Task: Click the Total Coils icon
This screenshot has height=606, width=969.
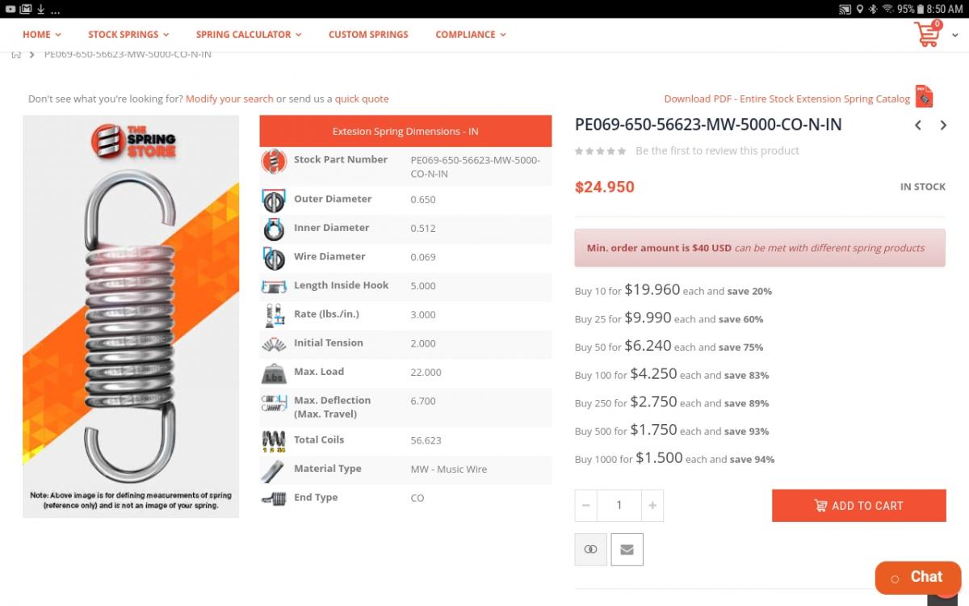Action: (x=274, y=441)
